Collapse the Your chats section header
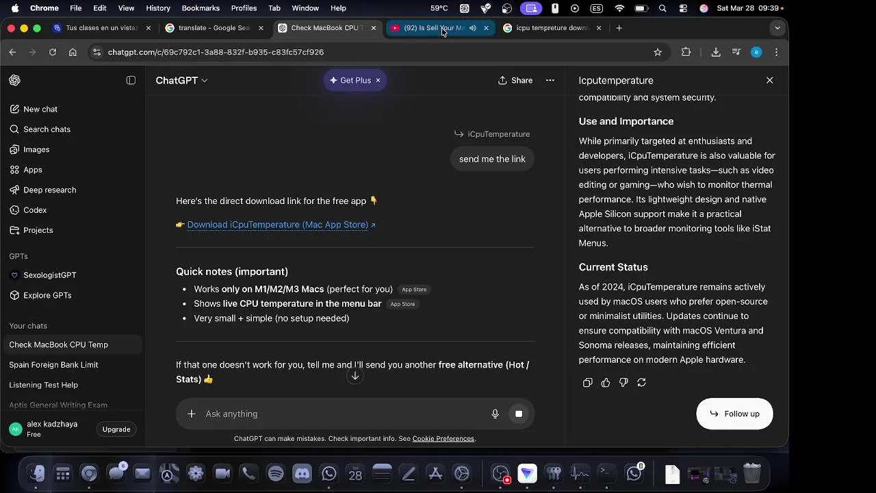The height and width of the screenshot is (493, 876). point(28,326)
